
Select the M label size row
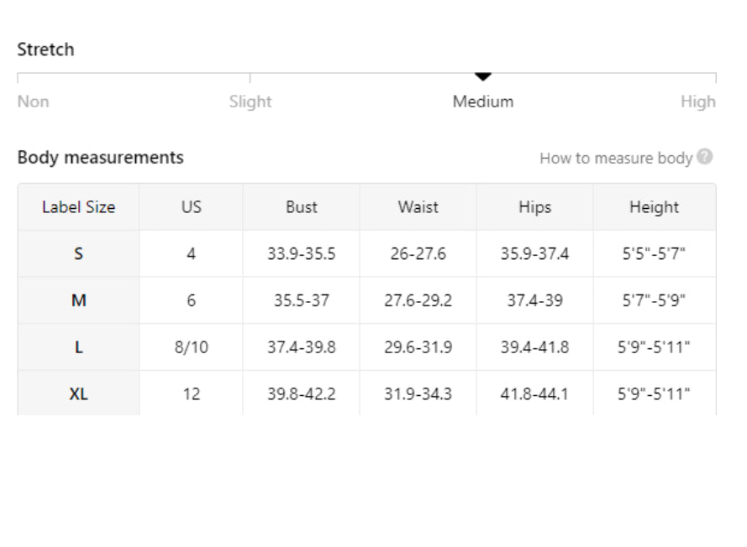click(367, 300)
